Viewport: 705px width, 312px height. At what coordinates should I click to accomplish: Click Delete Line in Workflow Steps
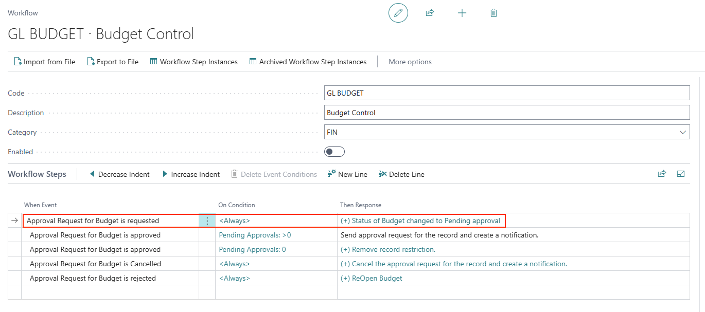[x=401, y=174]
